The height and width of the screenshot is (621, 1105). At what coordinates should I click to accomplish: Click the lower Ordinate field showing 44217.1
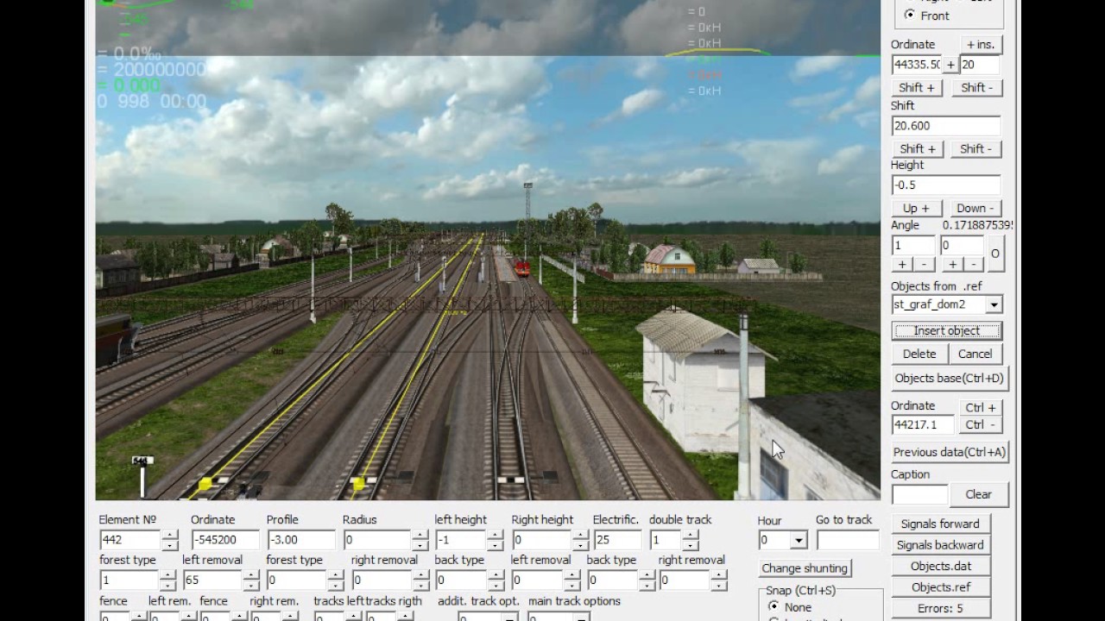[923, 424]
